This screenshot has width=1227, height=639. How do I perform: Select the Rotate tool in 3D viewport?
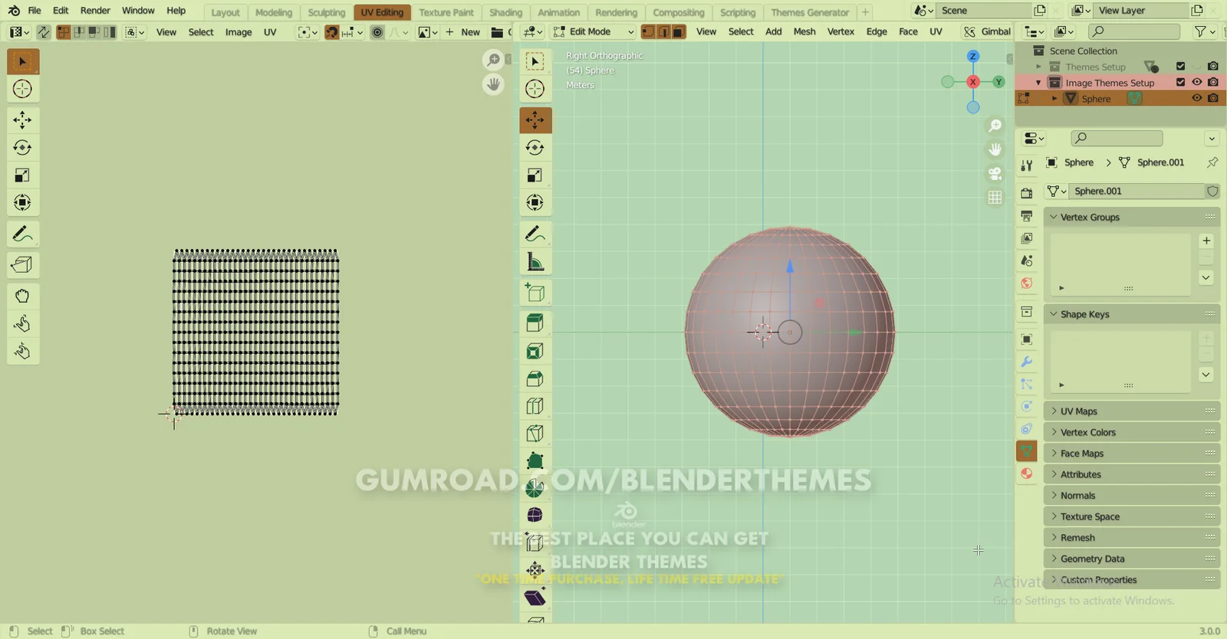pyautogui.click(x=535, y=148)
